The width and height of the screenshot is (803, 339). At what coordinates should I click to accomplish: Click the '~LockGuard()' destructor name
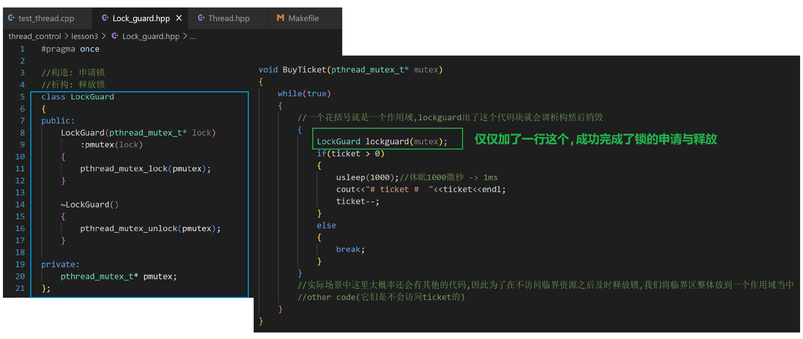pyautogui.click(x=90, y=204)
